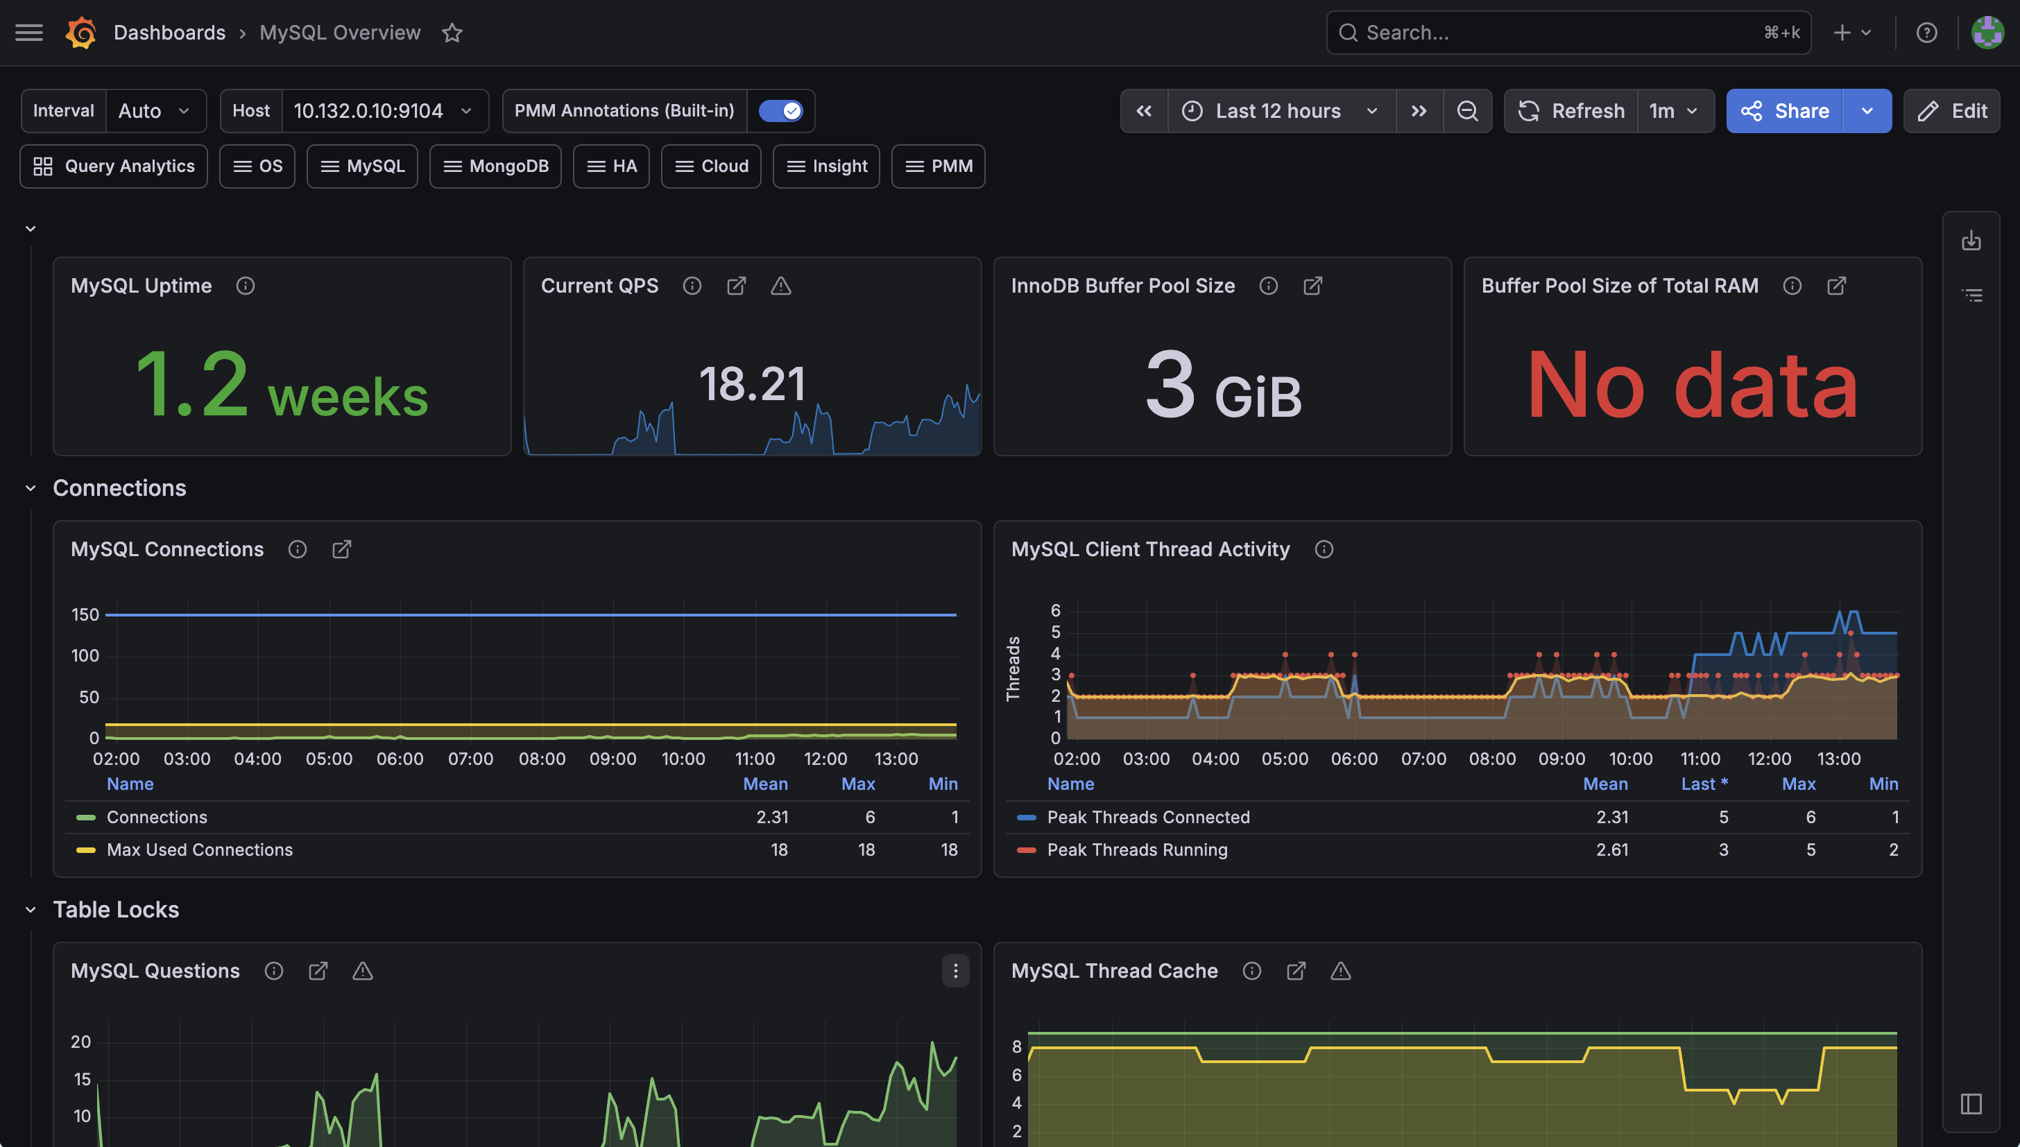
Task: Toggle Connections series in legend
Action: [x=157, y=817]
